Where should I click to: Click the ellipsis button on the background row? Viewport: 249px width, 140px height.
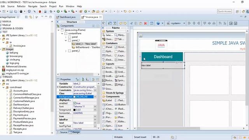coord(95,97)
